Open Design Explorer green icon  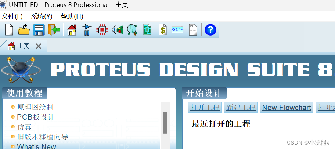point(147,30)
